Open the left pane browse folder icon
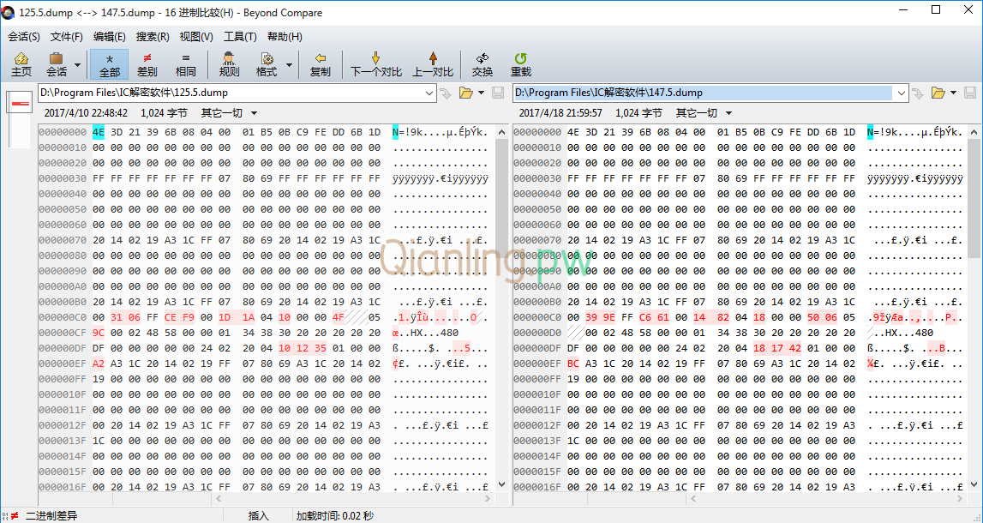The height and width of the screenshot is (523, 983). (x=466, y=93)
